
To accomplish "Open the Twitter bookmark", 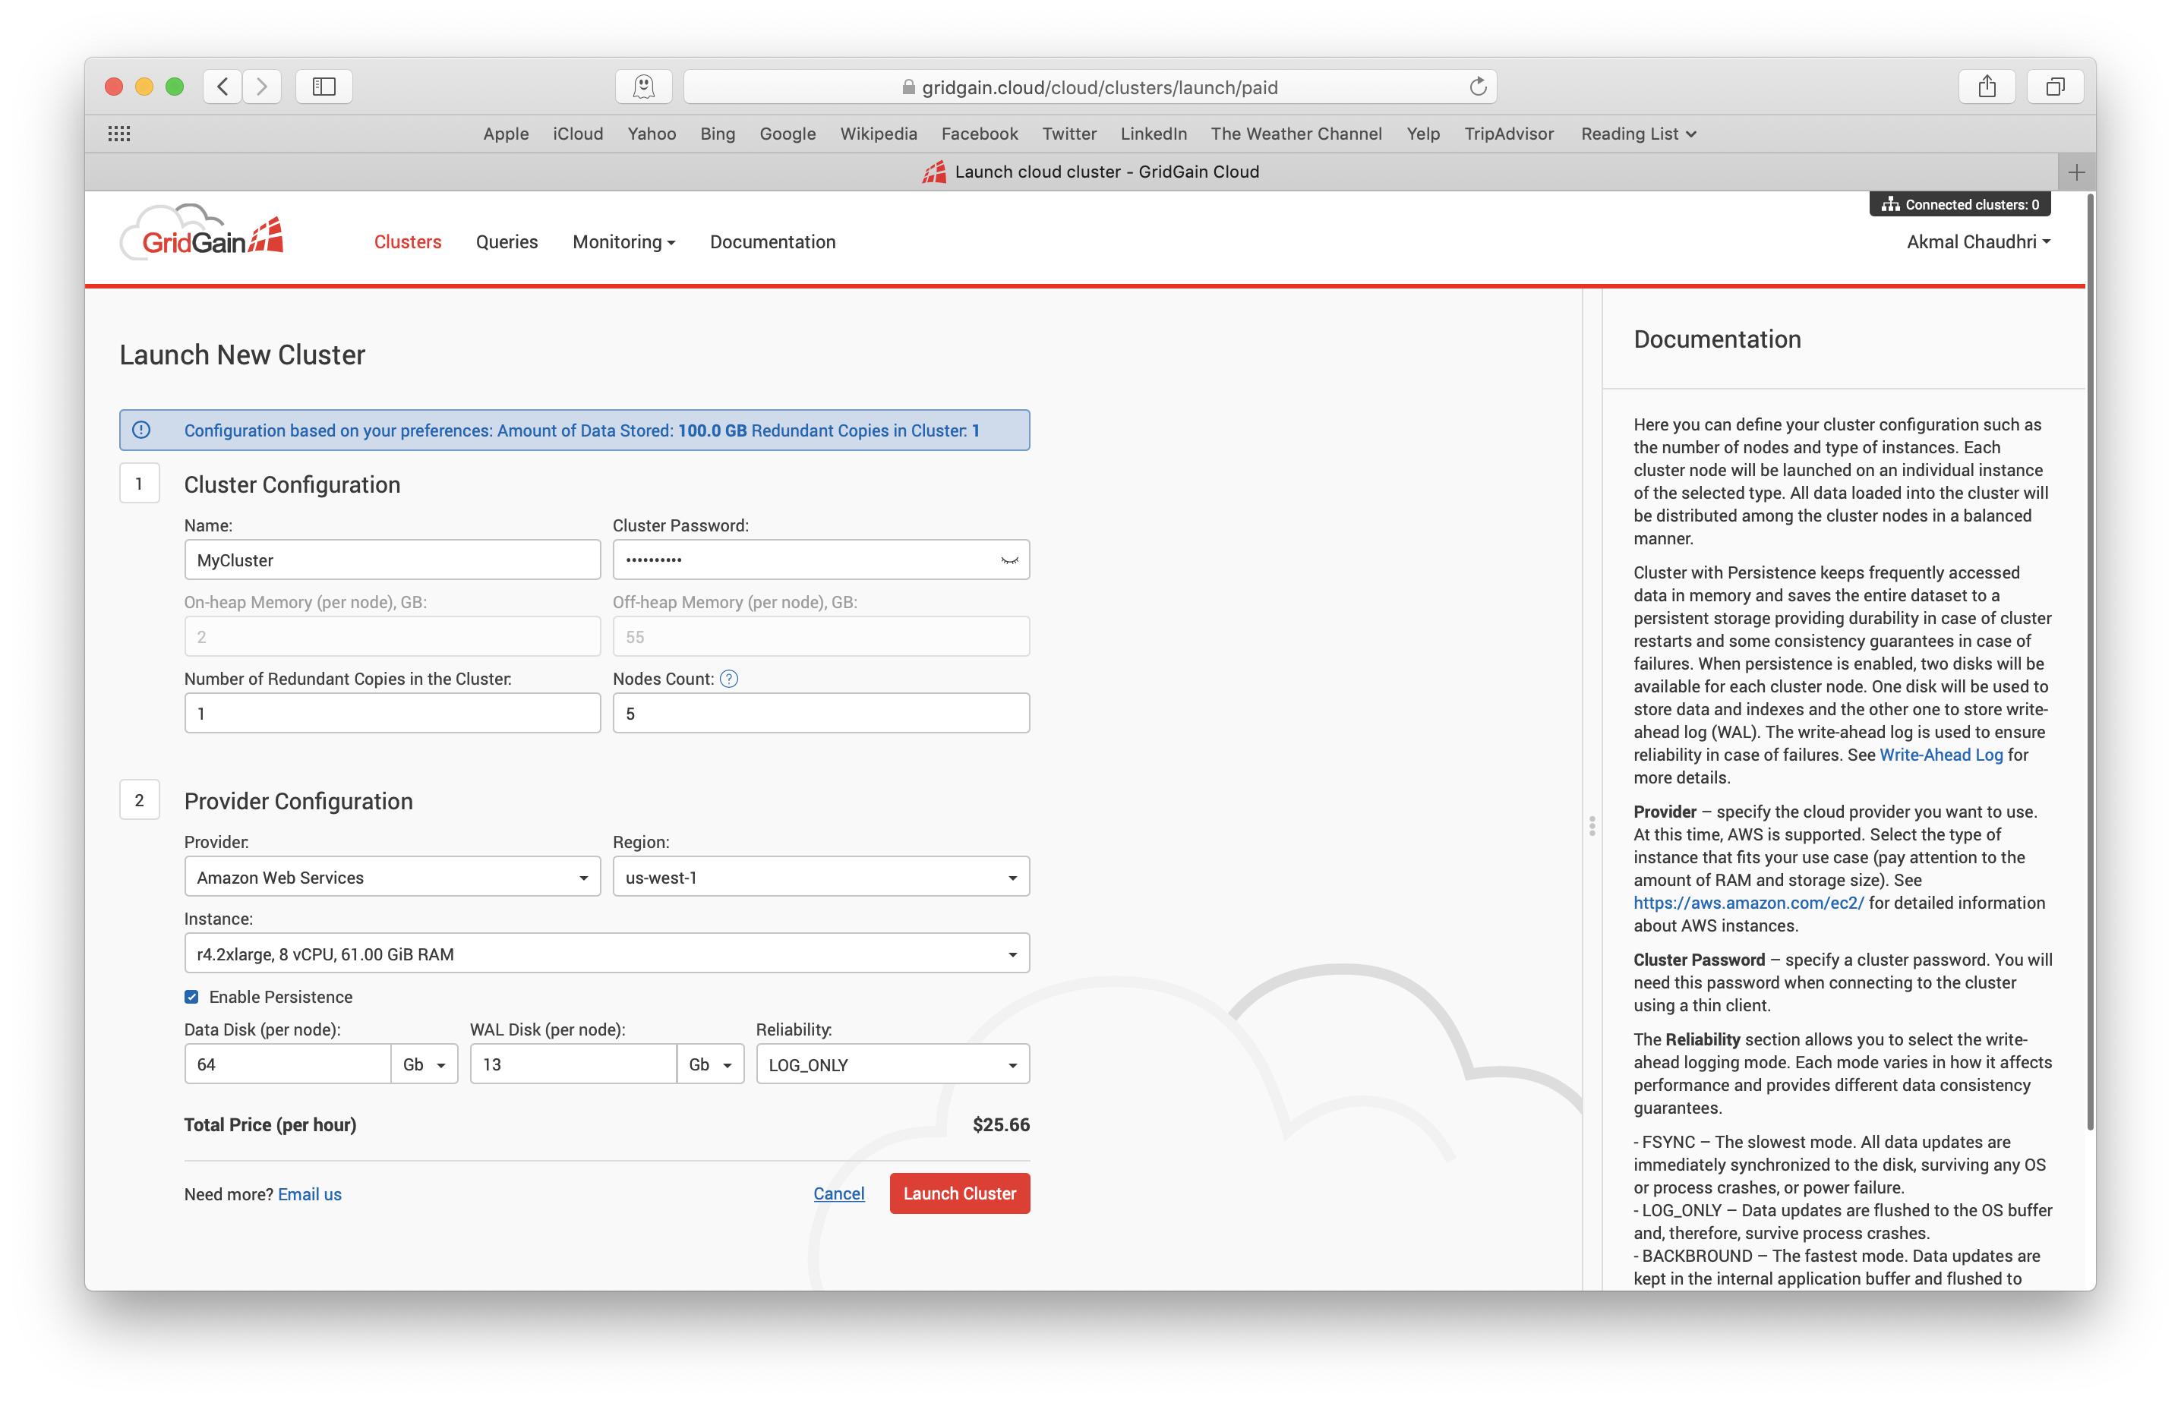I will click(x=1068, y=134).
